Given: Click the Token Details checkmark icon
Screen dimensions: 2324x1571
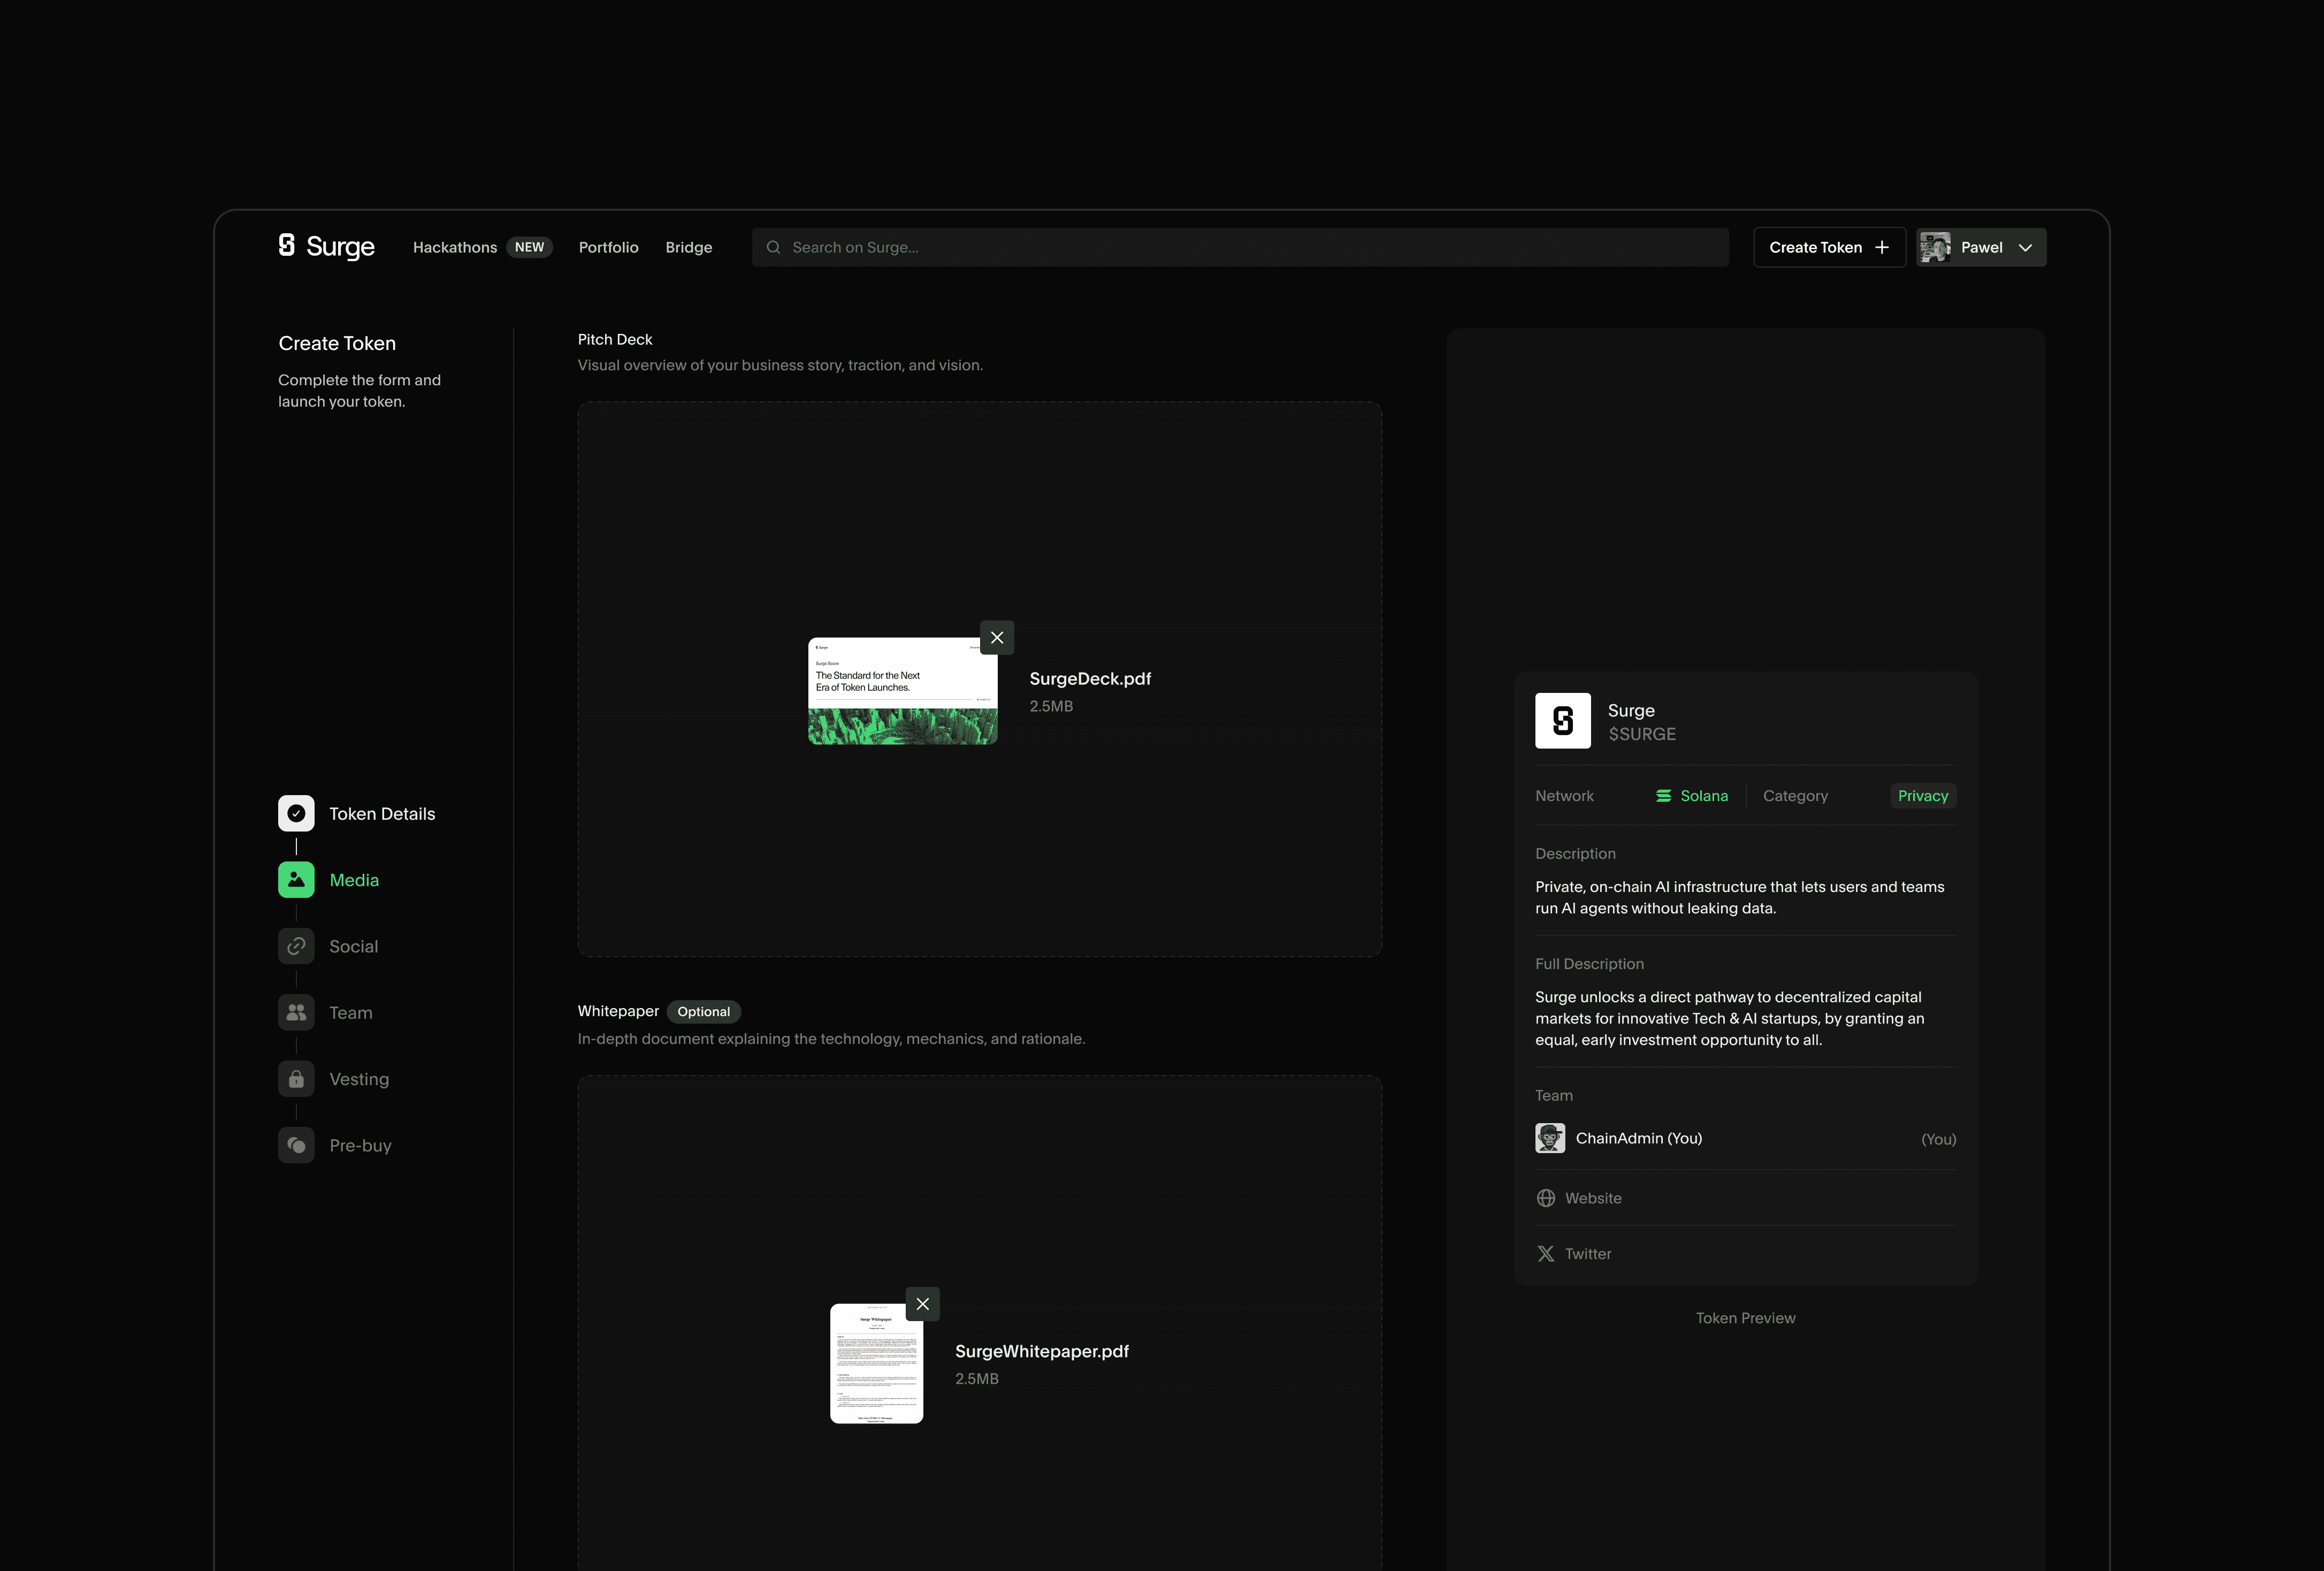Looking at the screenshot, I should tap(296, 814).
